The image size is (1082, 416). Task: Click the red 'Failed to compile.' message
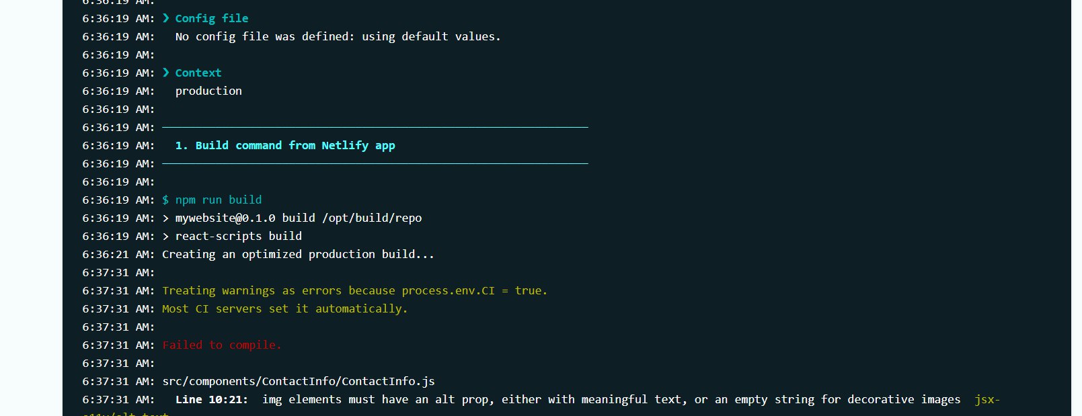tap(222, 345)
